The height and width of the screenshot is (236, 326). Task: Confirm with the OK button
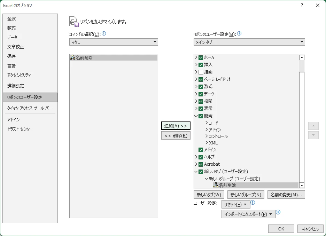tap(281, 229)
